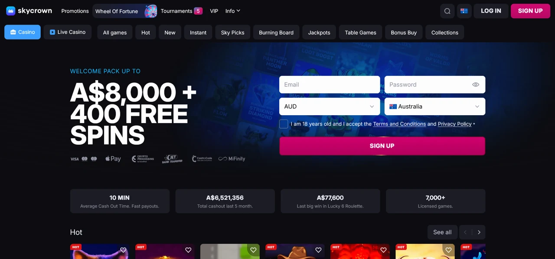This screenshot has height=259, width=555.
Task: Click the skycrown logo
Action: pos(29,11)
